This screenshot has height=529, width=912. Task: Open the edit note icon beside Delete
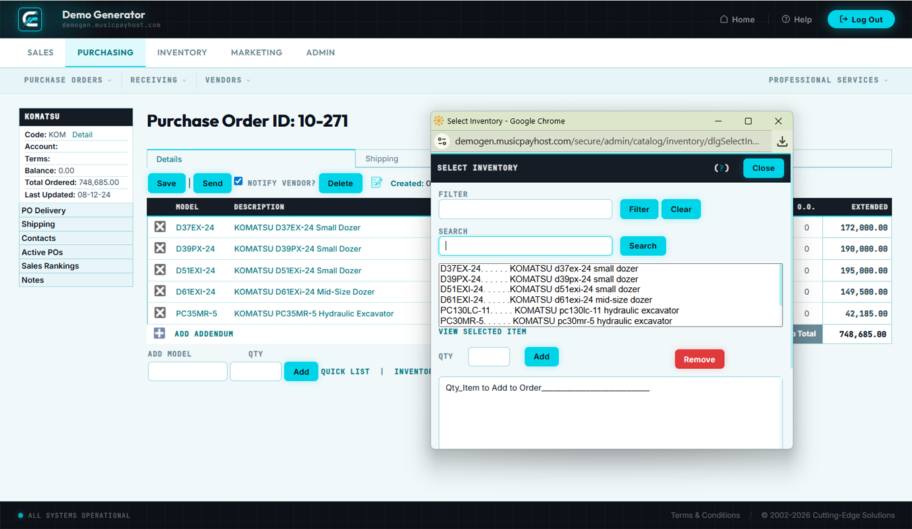(x=377, y=183)
